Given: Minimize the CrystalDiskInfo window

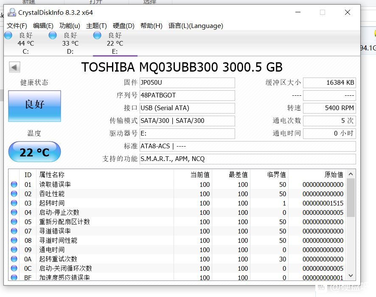Looking at the screenshot, I should click(x=298, y=12).
